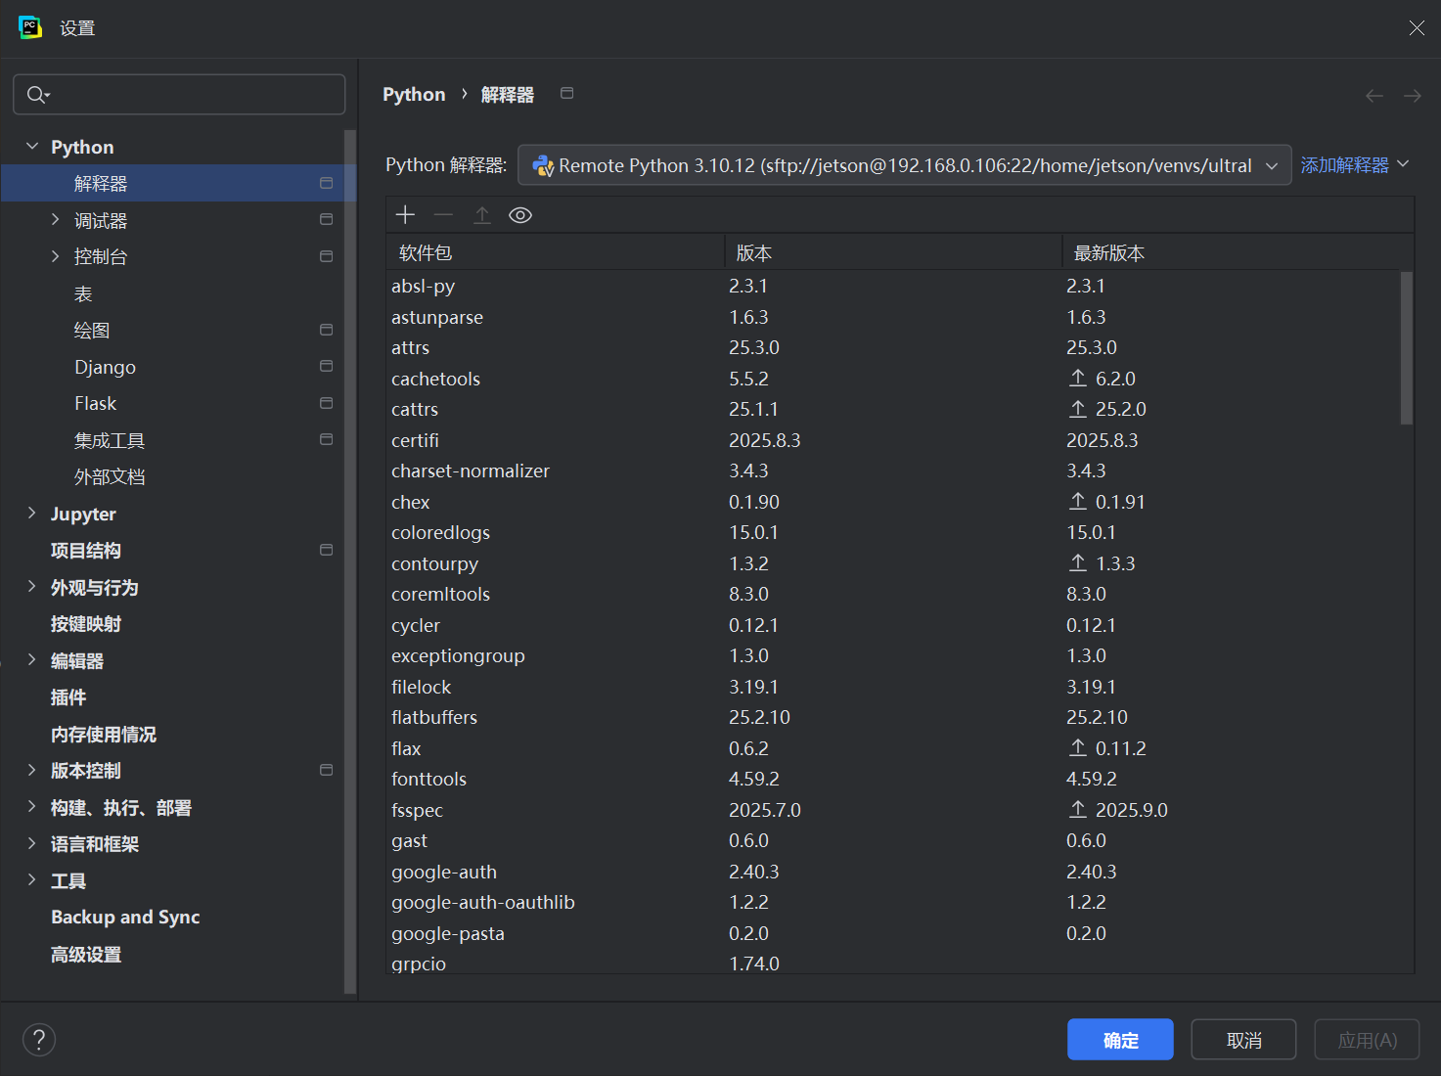Click the upgrade package arrow icon
Viewport: 1441px width, 1076px height.
[482, 215]
